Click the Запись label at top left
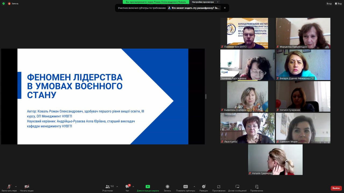The height and width of the screenshot is (193, 344). [x=15, y=3]
